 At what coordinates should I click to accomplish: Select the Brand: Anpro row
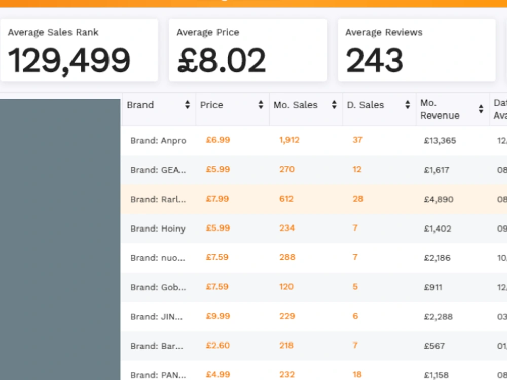tap(314, 140)
